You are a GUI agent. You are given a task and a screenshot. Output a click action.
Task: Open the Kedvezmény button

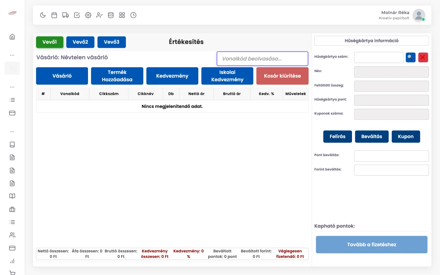coord(172,76)
